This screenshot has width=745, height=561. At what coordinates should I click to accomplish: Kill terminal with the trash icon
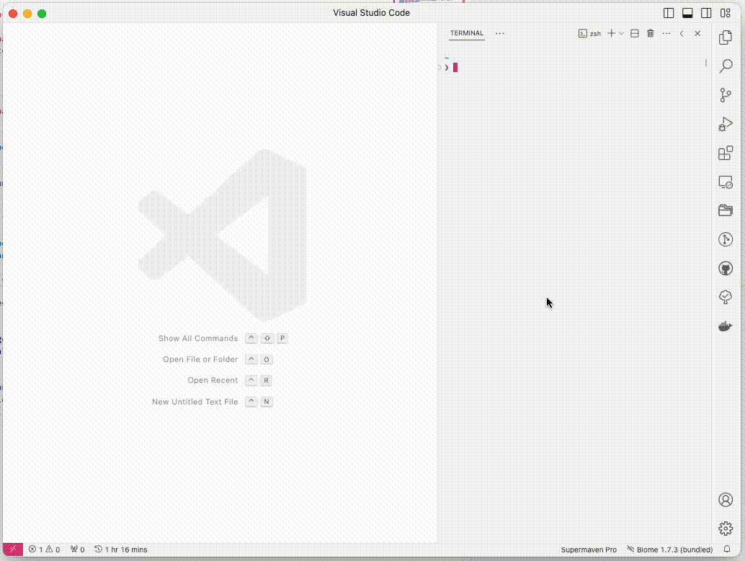(651, 33)
